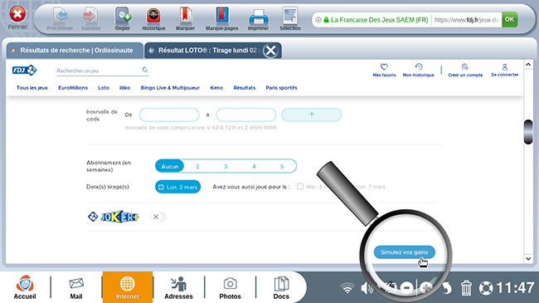Open Bingo Live & Multijoueur menu

(x=170, y=88)
